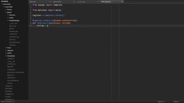Collapse the nested courtside folder arrow

pyautogui.click(x=4, y=7)
